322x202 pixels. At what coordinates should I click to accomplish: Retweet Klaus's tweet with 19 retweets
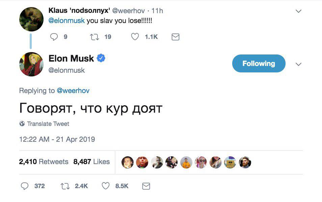click(x=95, y=37)
